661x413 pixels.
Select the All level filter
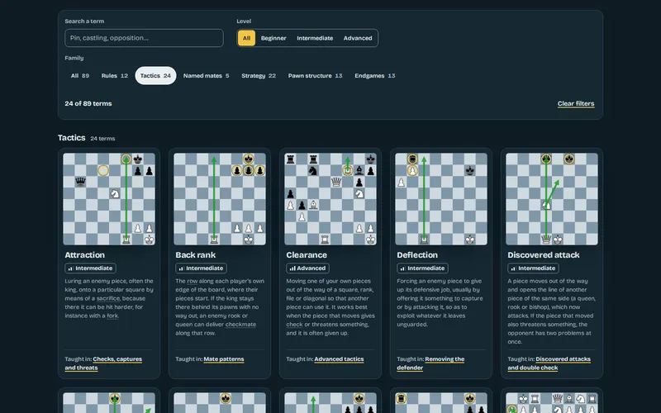point(246,38)
